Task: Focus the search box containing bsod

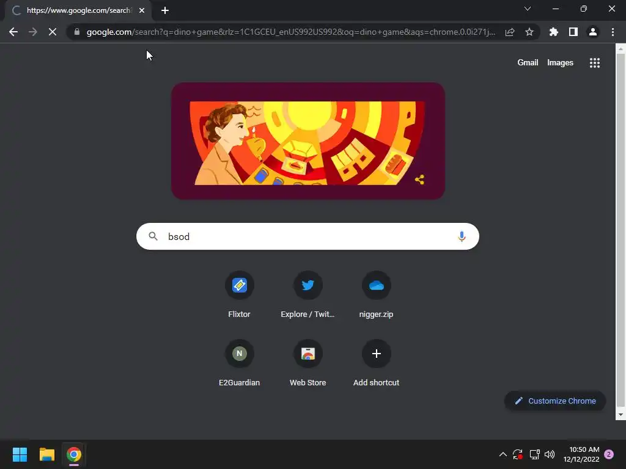Action: pyautogui.click(x=307, y=236)
